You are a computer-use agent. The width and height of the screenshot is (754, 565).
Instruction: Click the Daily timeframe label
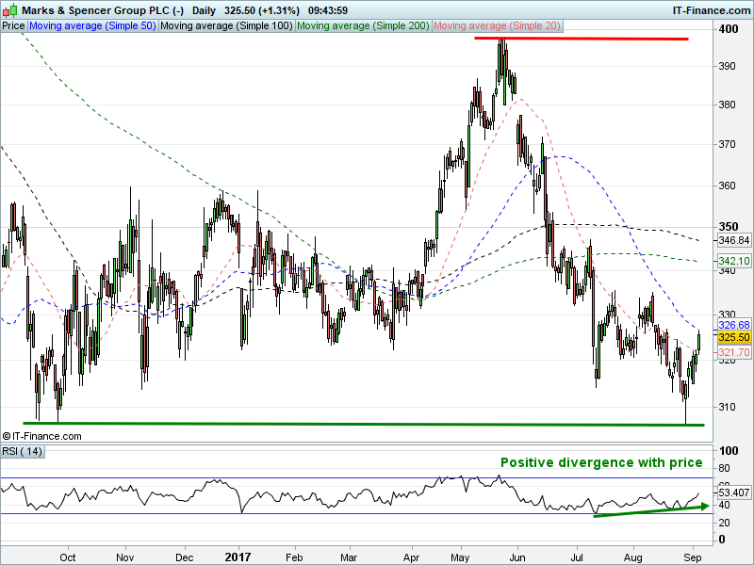[x=204, y=10]
